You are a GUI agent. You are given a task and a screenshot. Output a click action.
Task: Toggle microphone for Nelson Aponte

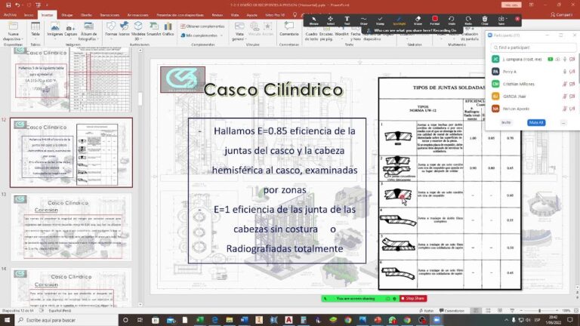pos(565,109)
